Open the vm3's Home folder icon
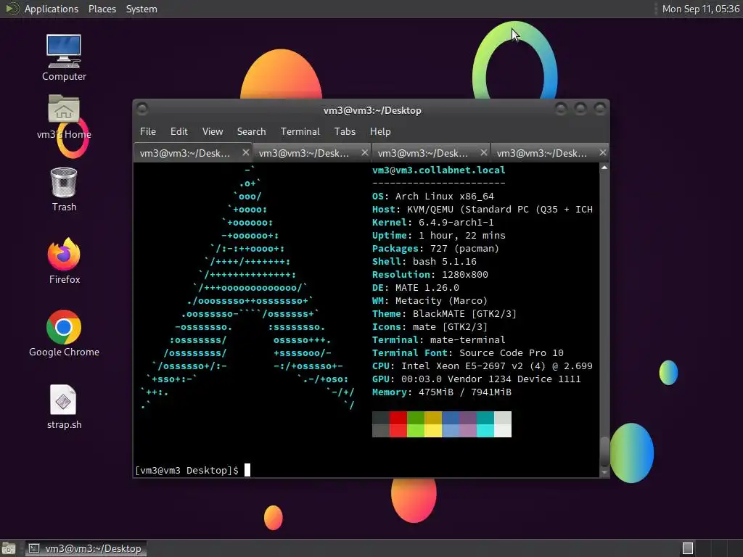 (x=64, y=117)
